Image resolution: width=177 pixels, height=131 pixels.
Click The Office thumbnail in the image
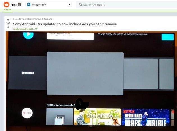(x=97, y=117)
